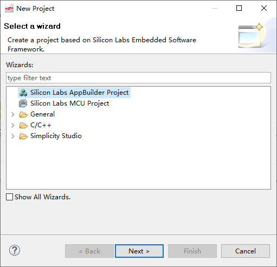Expand the C/C++ tree node
Screen dimensions: 277x267
click(x=12, y=125)
